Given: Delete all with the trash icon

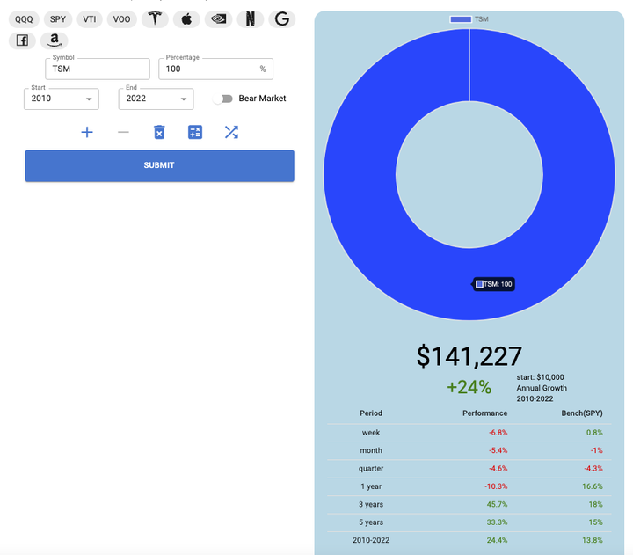Looking at the screenshot, I should click(x=159, y=132).
